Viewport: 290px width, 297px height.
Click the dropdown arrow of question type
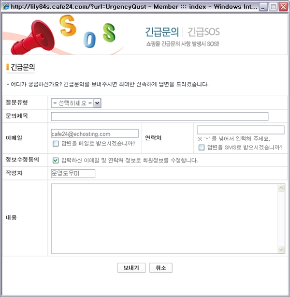pos(97,103)
